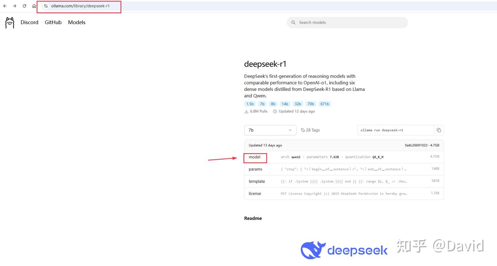Click the browser address bar URL
The width and height of the screenshot is (497, 266).
80,6
